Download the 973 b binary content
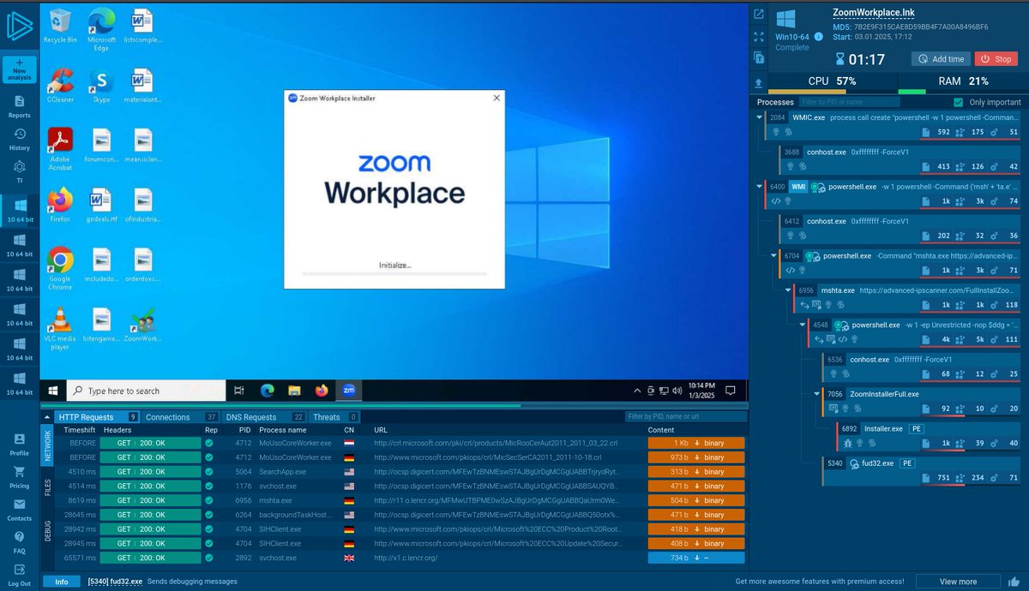This screenshot has width=1029, height=591. (696, 457)
